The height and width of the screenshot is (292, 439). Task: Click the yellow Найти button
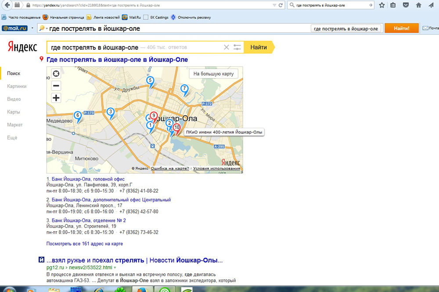259,47
